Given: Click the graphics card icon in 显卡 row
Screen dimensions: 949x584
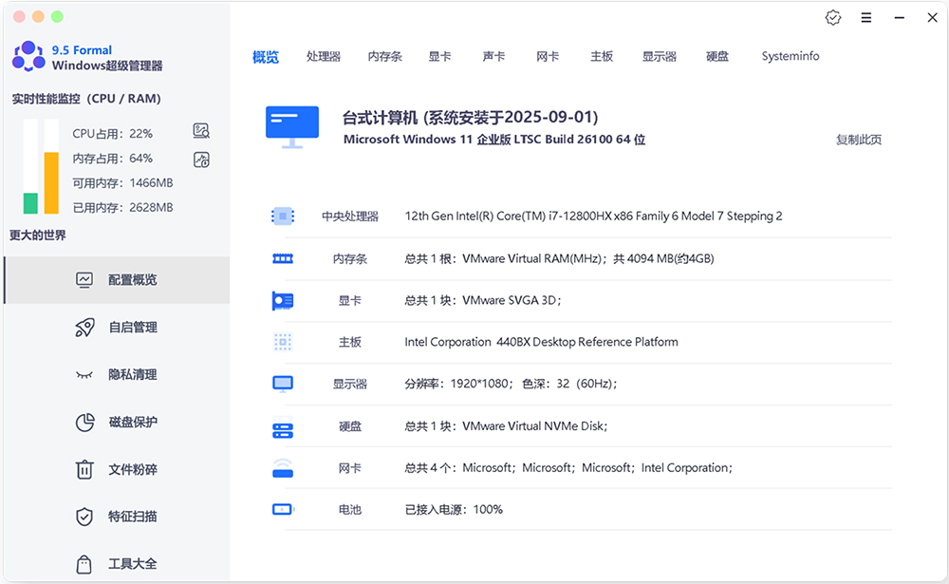Looking at the screenshot, I should [x=283, y=300].
